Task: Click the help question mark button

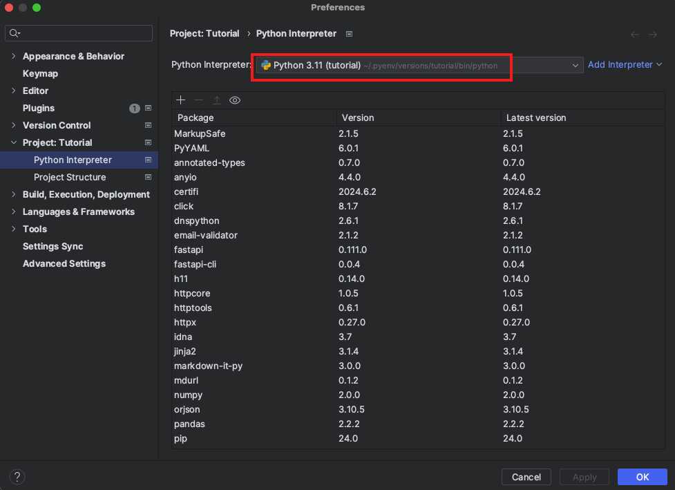Action: pyautogui.click(x=17, y=477)
